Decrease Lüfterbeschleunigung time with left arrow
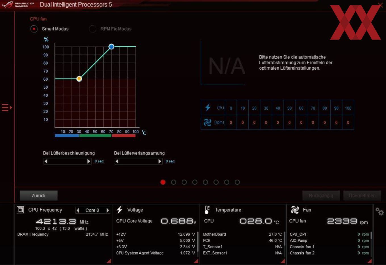This screenshot has width=386, height=265. (46, 161)
